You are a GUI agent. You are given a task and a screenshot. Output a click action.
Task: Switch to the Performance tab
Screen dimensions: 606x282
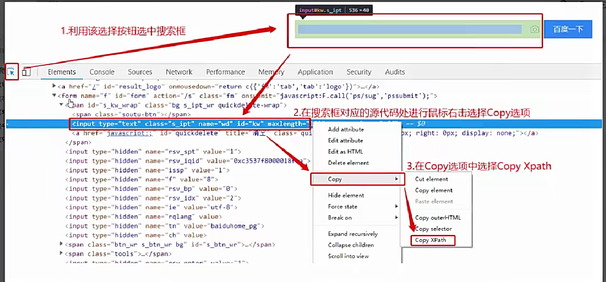coord(225,72)
